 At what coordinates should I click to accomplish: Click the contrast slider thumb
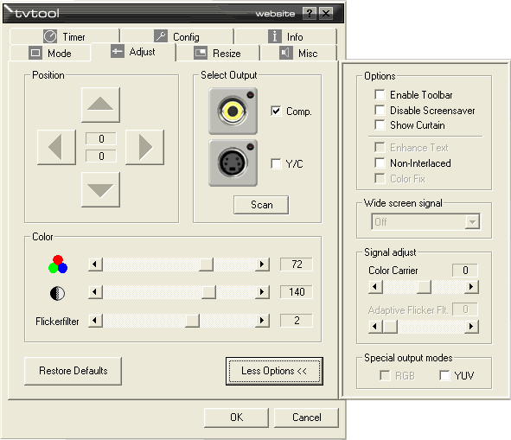tap(208, 292)
